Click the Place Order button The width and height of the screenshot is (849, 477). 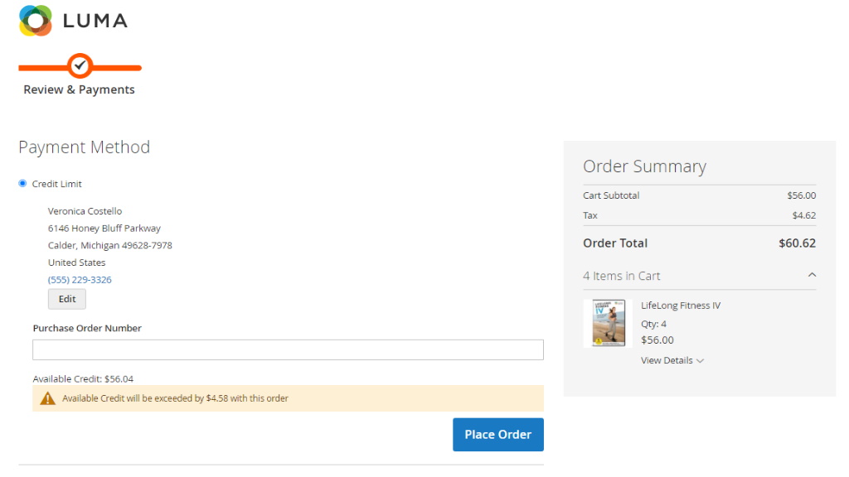point(498,434)
